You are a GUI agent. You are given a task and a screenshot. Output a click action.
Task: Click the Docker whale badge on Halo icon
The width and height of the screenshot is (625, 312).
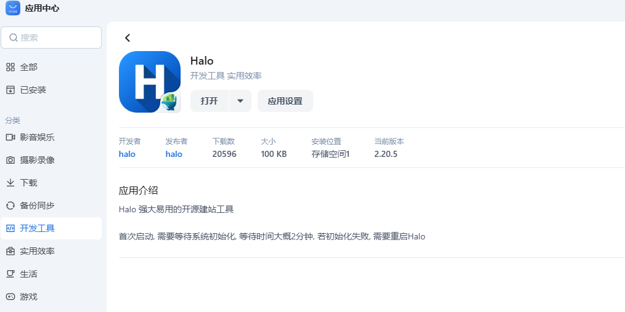[171, 102]
